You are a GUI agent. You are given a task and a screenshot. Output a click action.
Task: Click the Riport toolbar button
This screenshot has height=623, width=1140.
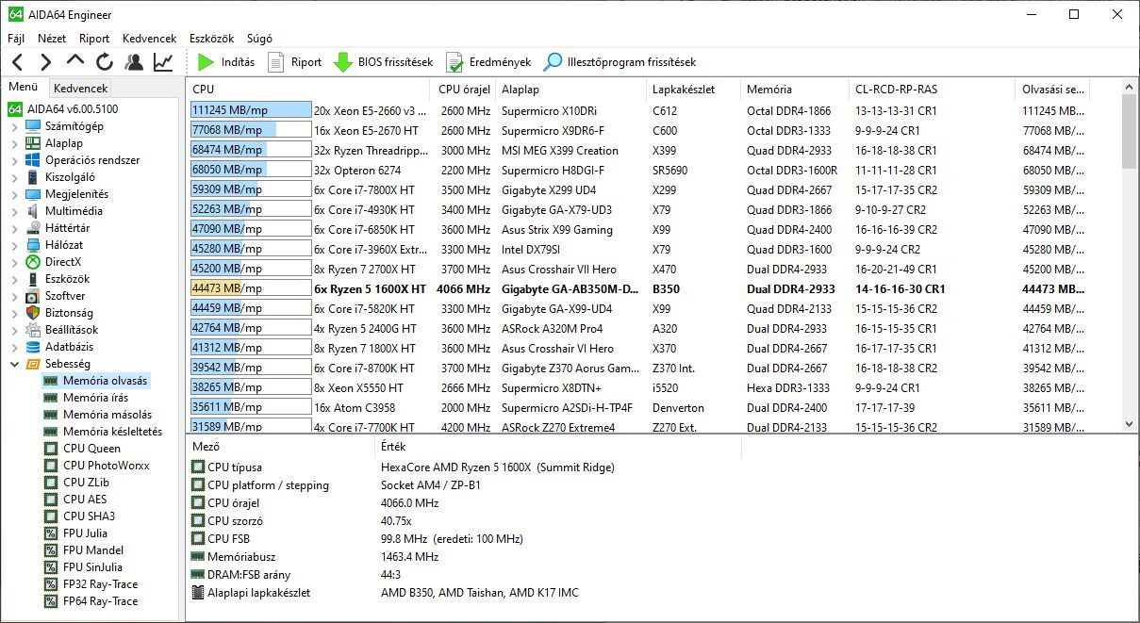[295, 62]
